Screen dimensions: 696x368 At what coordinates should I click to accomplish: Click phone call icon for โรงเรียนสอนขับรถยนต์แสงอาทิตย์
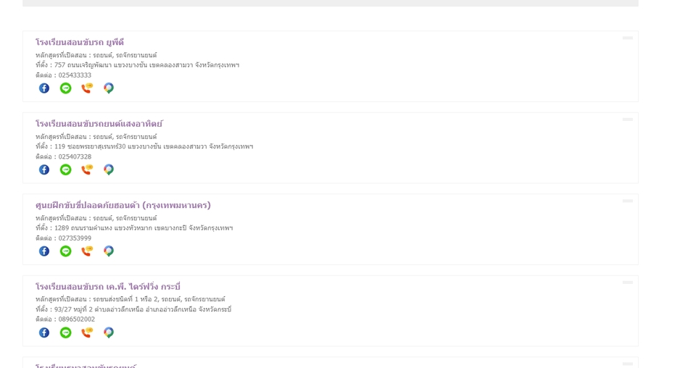pyautogui.click(x=87, y=170)
